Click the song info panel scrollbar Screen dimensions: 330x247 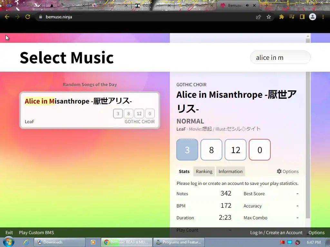pos(308,145)
